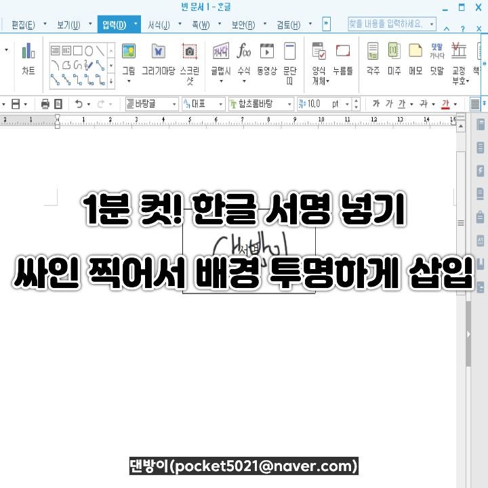Viewport: 488px width, 488px height.
Task: Toggle italic 가 formatting
Action: (389, 104)
